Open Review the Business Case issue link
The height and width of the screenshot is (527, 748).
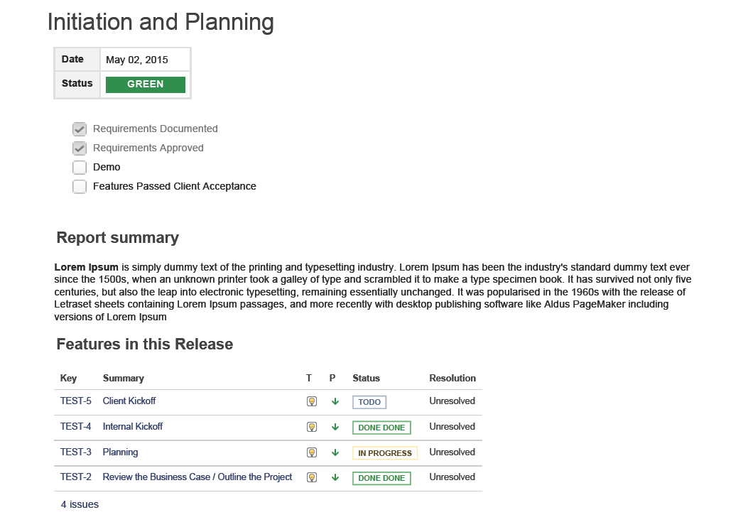click(x=197, y=477)
